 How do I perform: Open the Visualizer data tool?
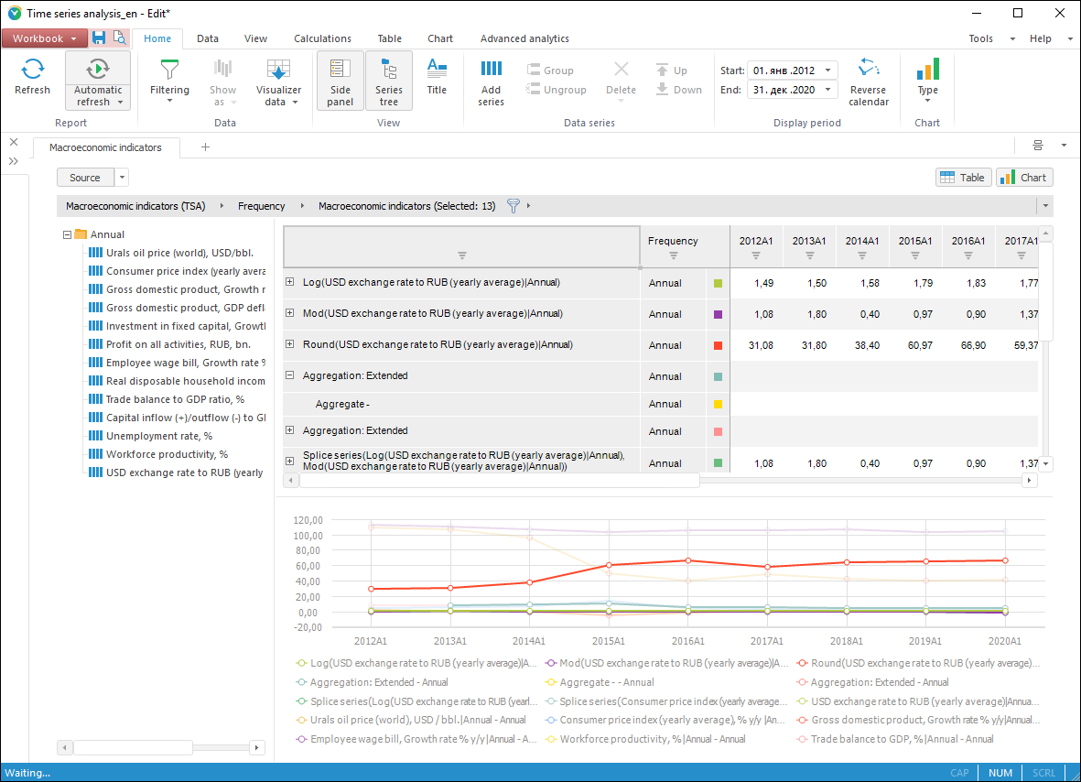coord(278,71)
